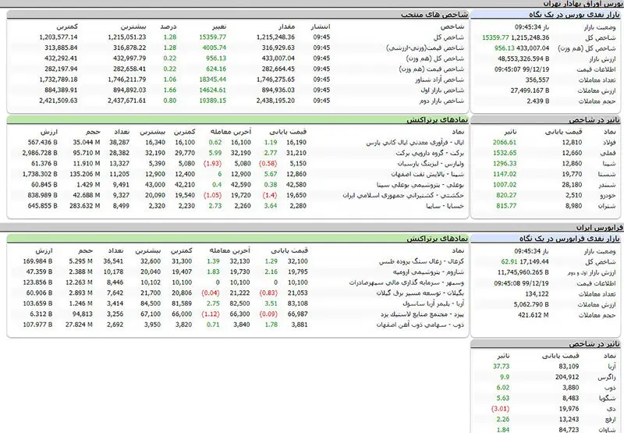The width and height of the screenshot is (624, 433).
Task: Select the Farabourse index value '17,149.44'
Action: pyautogui.click(x=534, y=262)
